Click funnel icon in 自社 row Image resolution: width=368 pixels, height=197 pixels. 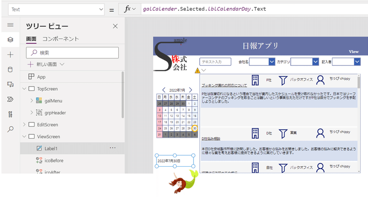click(x=283, y=168)
